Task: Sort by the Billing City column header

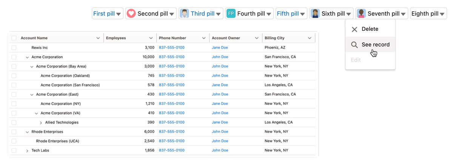Action: point(274,38)
